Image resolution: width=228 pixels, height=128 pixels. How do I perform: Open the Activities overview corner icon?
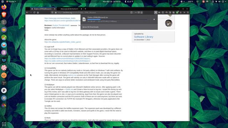pyautogui.click(x=2, y=1)
